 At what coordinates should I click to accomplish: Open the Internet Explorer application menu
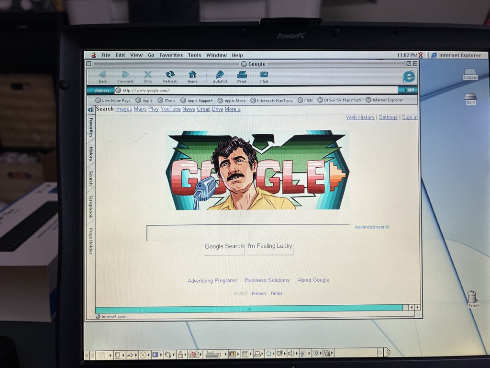(x=456, y=55)
